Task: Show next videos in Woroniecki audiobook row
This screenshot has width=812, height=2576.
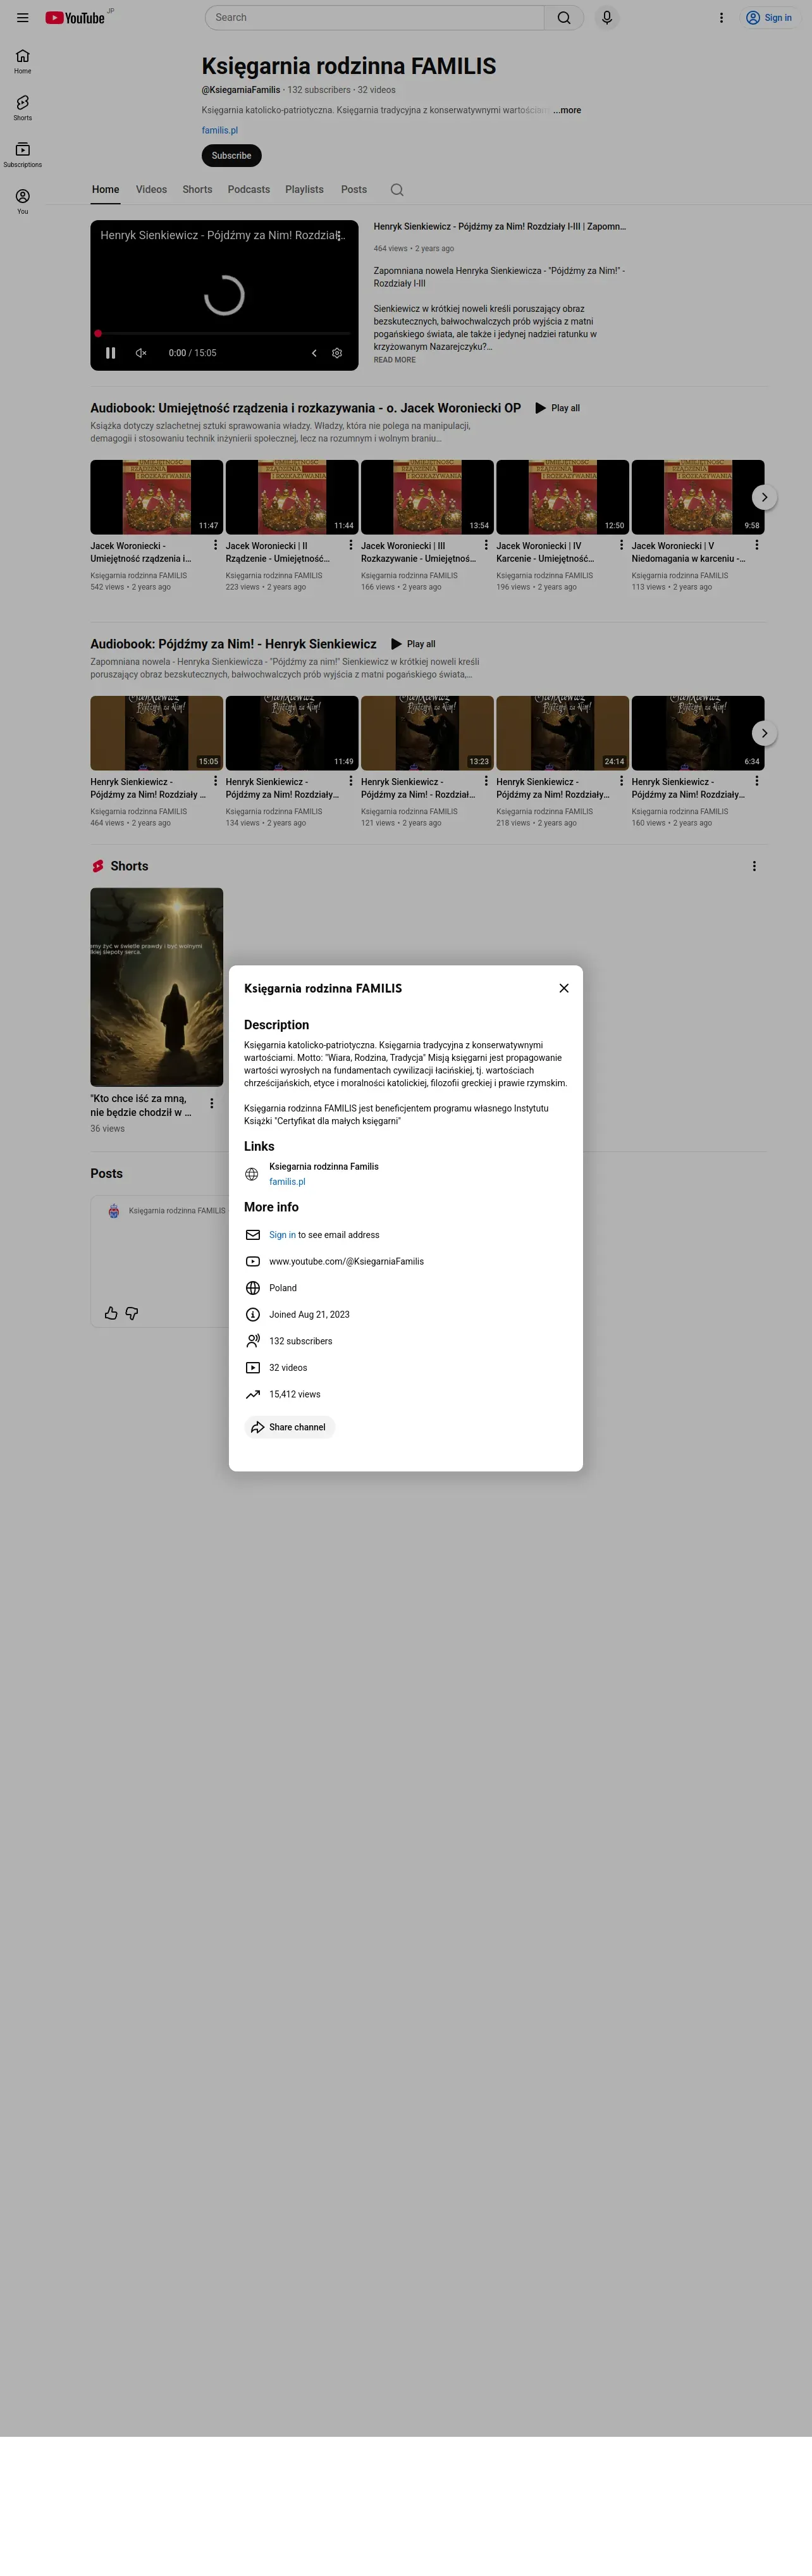Action: pos(764,497)
